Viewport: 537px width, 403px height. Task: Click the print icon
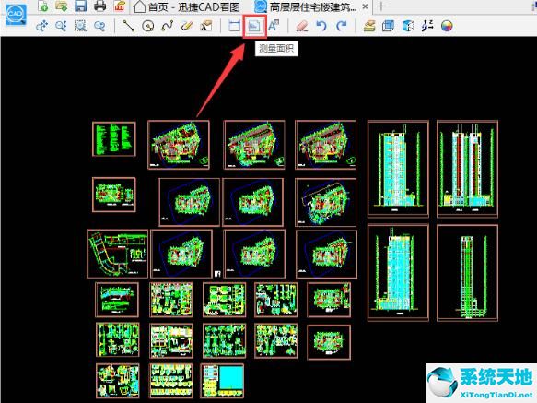point(99,6)
